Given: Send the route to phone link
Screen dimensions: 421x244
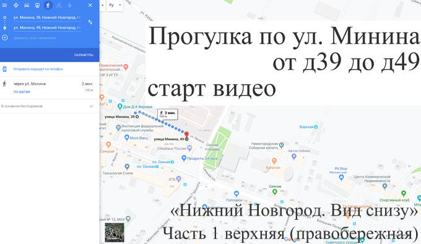Looking at the screenshot, I should pos(38,69).
